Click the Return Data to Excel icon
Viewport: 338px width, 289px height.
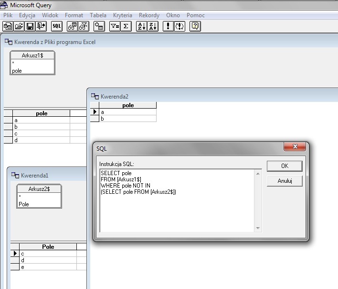pos(41,26)
